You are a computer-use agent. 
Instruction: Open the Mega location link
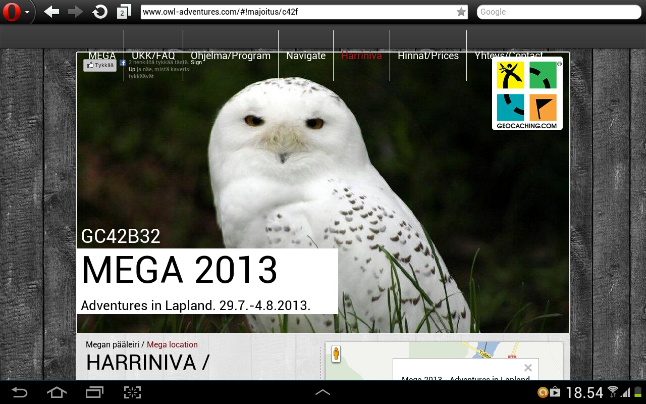click(x=172, y=344)
